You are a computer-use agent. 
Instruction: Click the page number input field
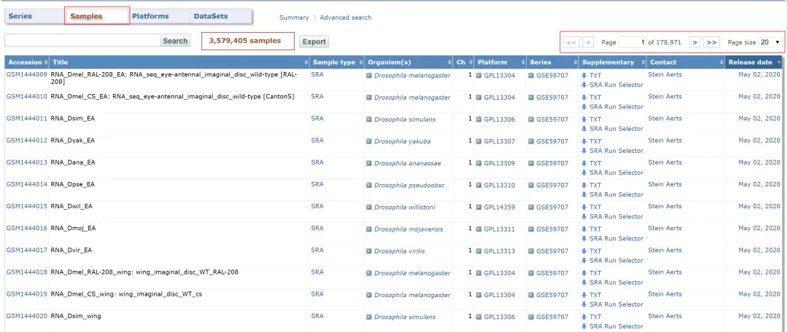633,43
